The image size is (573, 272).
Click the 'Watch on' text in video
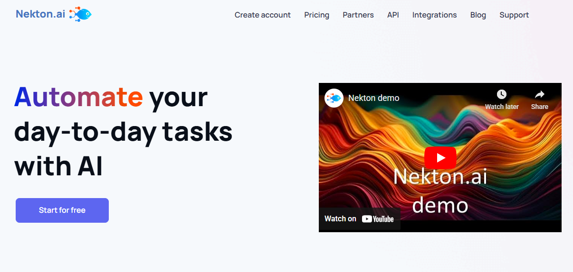click(340, 219)
